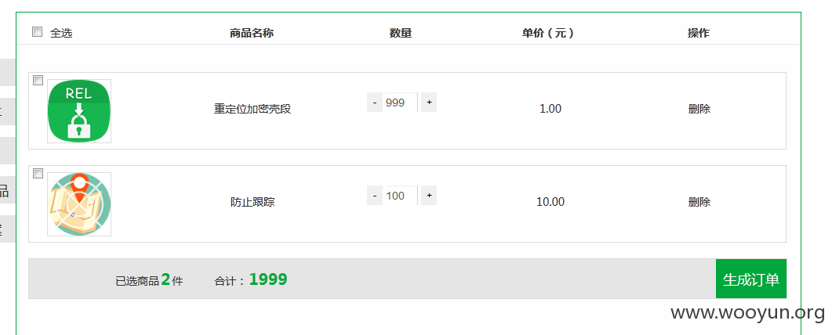Decrease quantity of 防止跟踪 with minus
832x335 pixels.
(x=375, y=195)
